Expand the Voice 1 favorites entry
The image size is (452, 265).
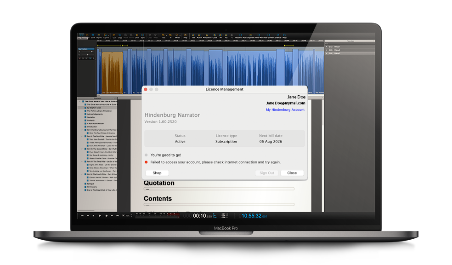click(327, 47)
